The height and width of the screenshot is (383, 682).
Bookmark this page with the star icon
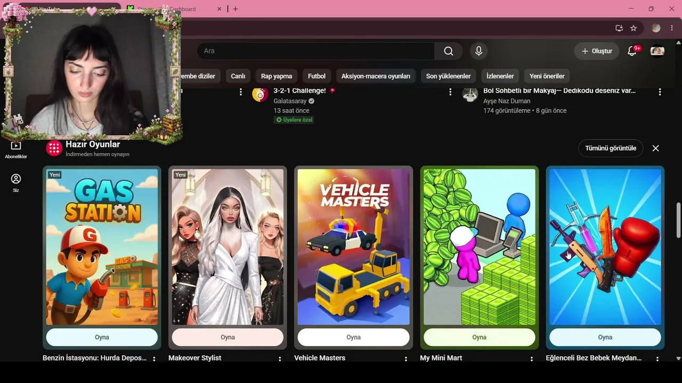(x=634, y=28)
